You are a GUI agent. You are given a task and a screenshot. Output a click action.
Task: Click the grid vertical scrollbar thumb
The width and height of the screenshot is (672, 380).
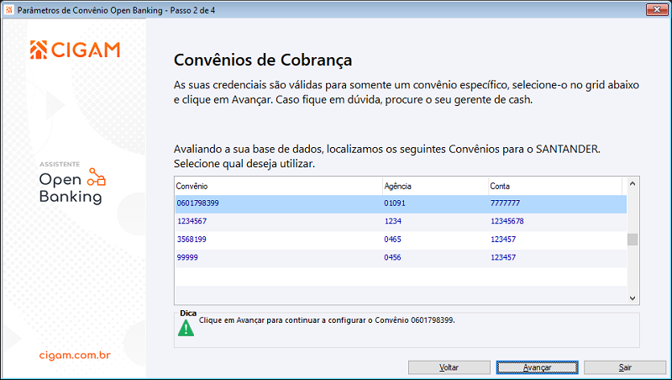pyautogui.click(x=633, y=240)
